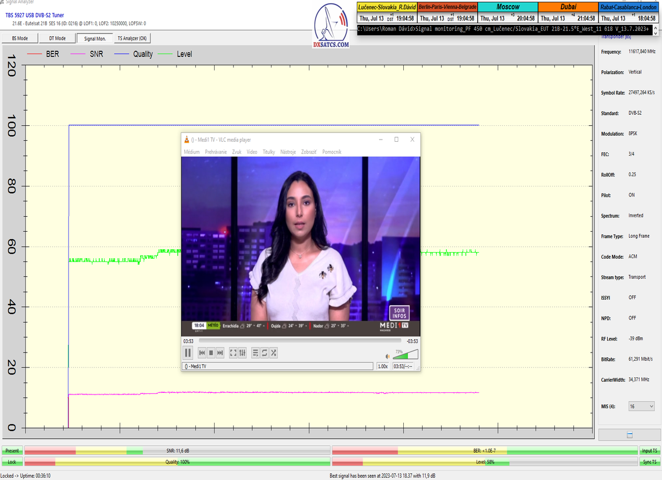Click the Input TS status button
662x480 pixels.
(x=649, y=451)
